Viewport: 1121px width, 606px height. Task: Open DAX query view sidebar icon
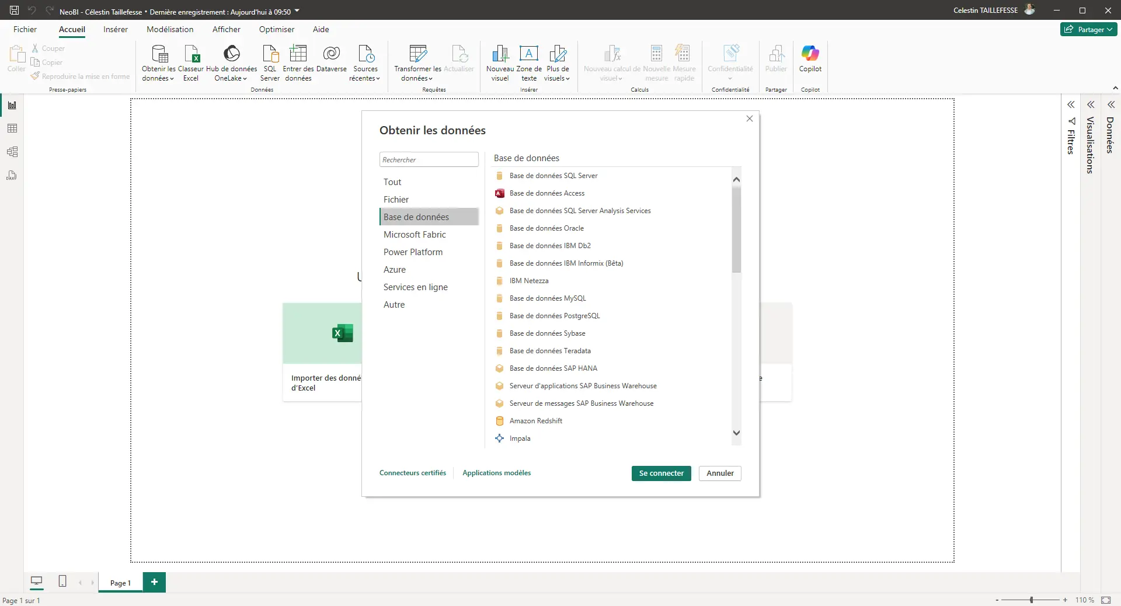tap(12, 175)
